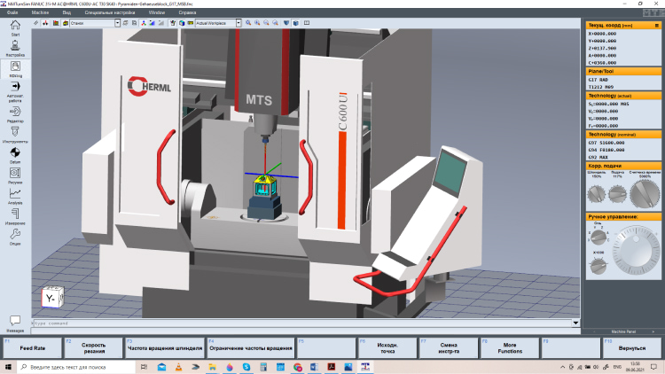This screenshot has height=374, width=665.
Task: Click the shield-shaped view toolbar icon
Action: [x=286, y=23]
